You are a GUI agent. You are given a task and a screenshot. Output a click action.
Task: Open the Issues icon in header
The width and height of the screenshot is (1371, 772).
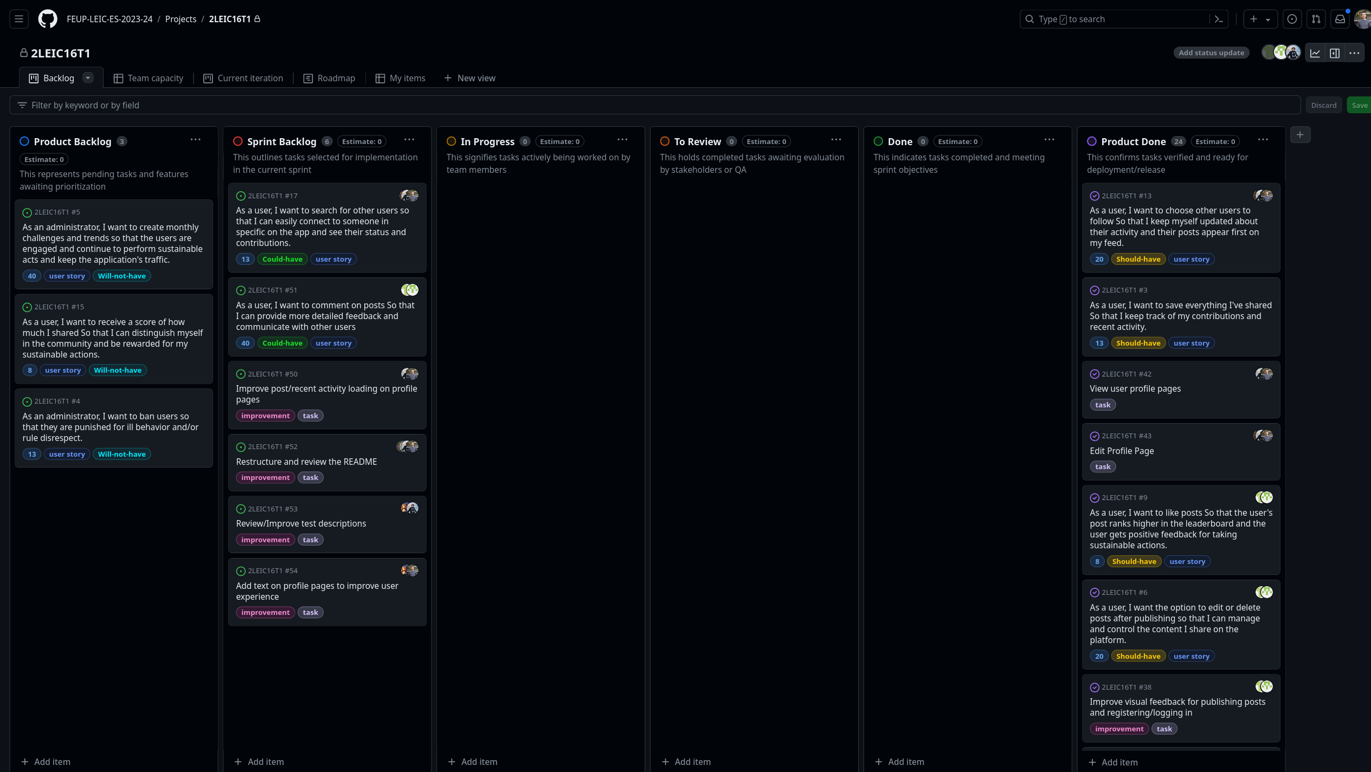pos(1292,19)
